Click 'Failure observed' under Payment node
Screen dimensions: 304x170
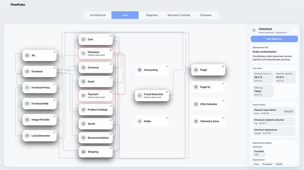(x=96, y=97)
